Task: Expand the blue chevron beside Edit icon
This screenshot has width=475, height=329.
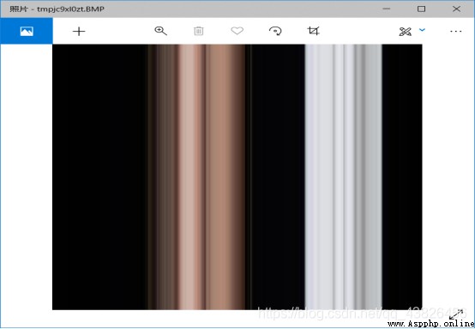Action: 422,30
